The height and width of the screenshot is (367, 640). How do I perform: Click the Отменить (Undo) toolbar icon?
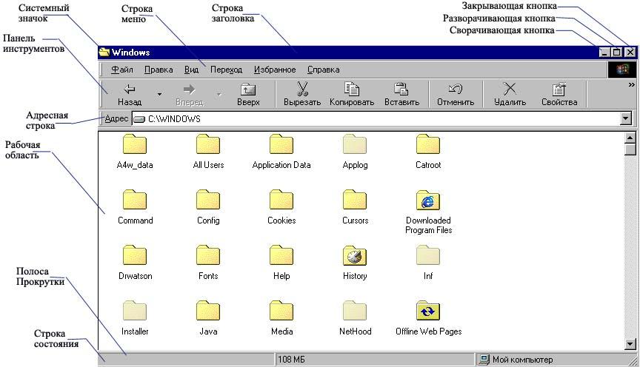point(456,90)
